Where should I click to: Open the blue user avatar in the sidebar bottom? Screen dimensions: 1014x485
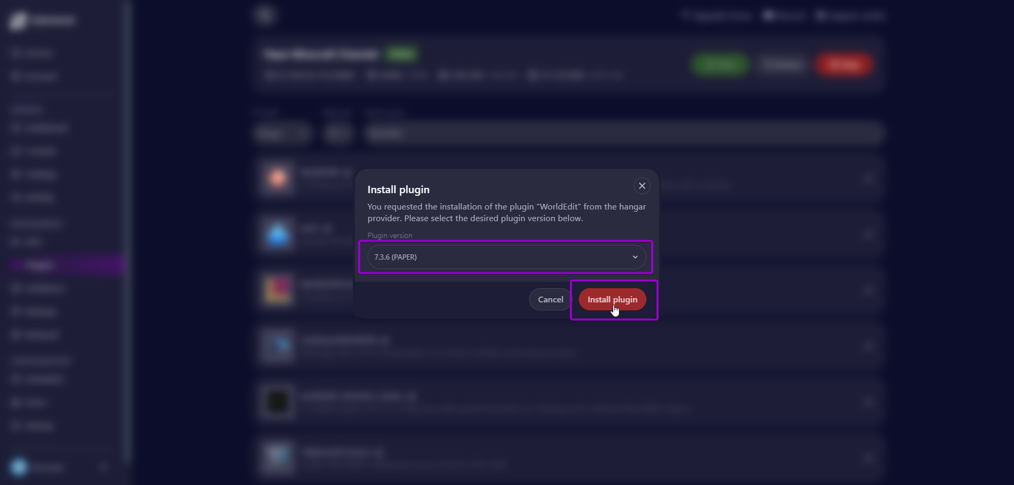tap(19, 467)
